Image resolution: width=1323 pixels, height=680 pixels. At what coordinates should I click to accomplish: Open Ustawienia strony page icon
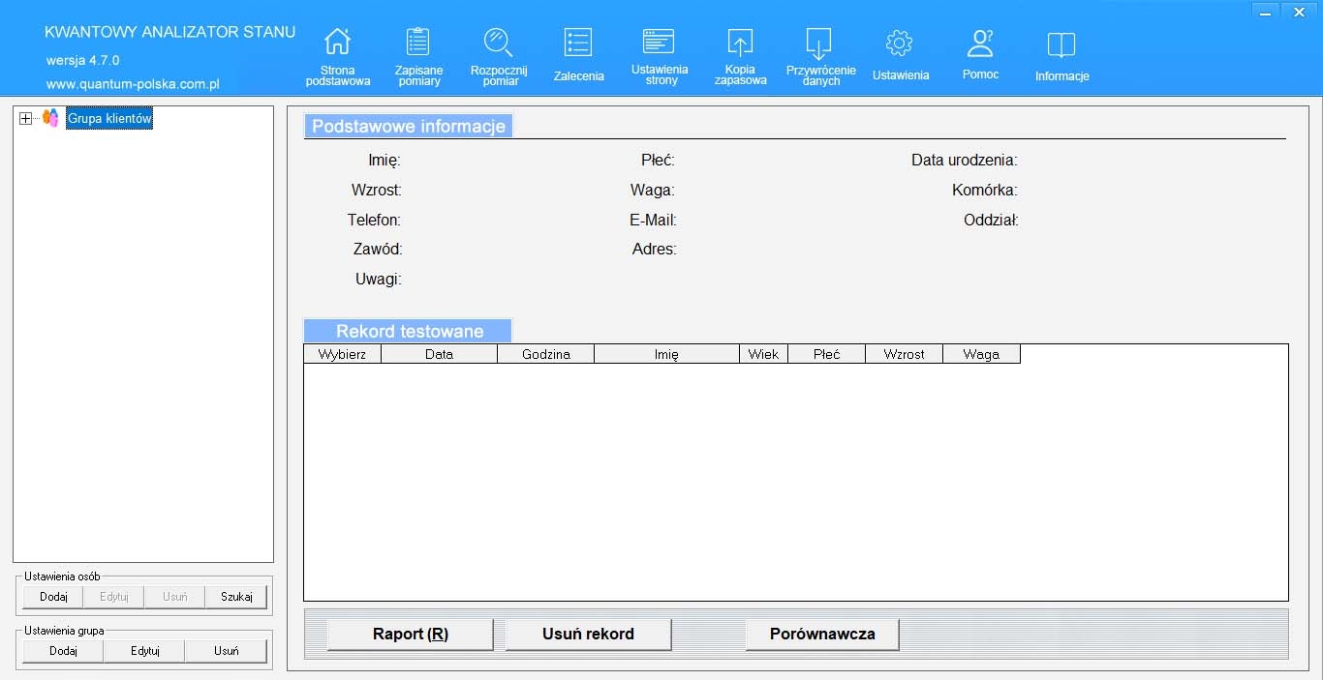pyautogui.click(x=659, y=42)
